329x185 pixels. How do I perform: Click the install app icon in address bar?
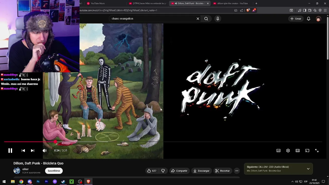point(236,10)
